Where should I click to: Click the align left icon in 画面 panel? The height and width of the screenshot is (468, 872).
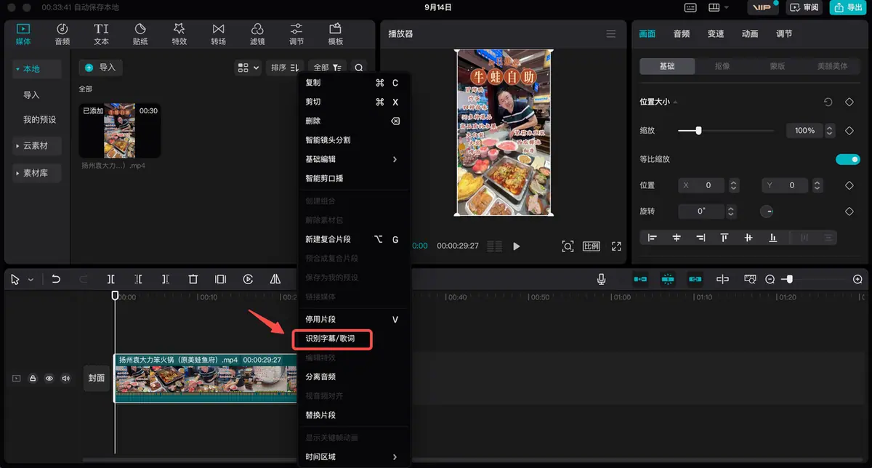[x=652, y=238]
